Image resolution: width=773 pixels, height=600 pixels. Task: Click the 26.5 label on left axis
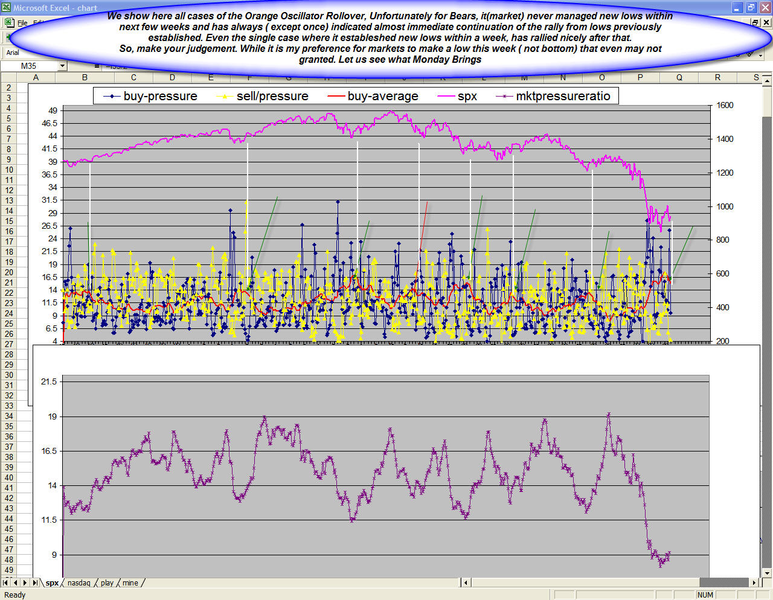[50, 226]
